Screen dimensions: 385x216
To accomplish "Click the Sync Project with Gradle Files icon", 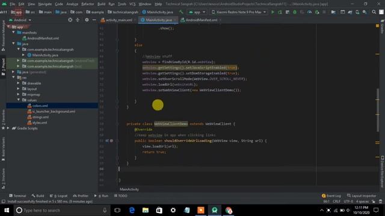I will (x=350, y=12).
